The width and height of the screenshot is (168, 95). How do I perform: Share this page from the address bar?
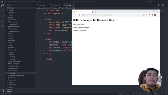tap(143, 15)
